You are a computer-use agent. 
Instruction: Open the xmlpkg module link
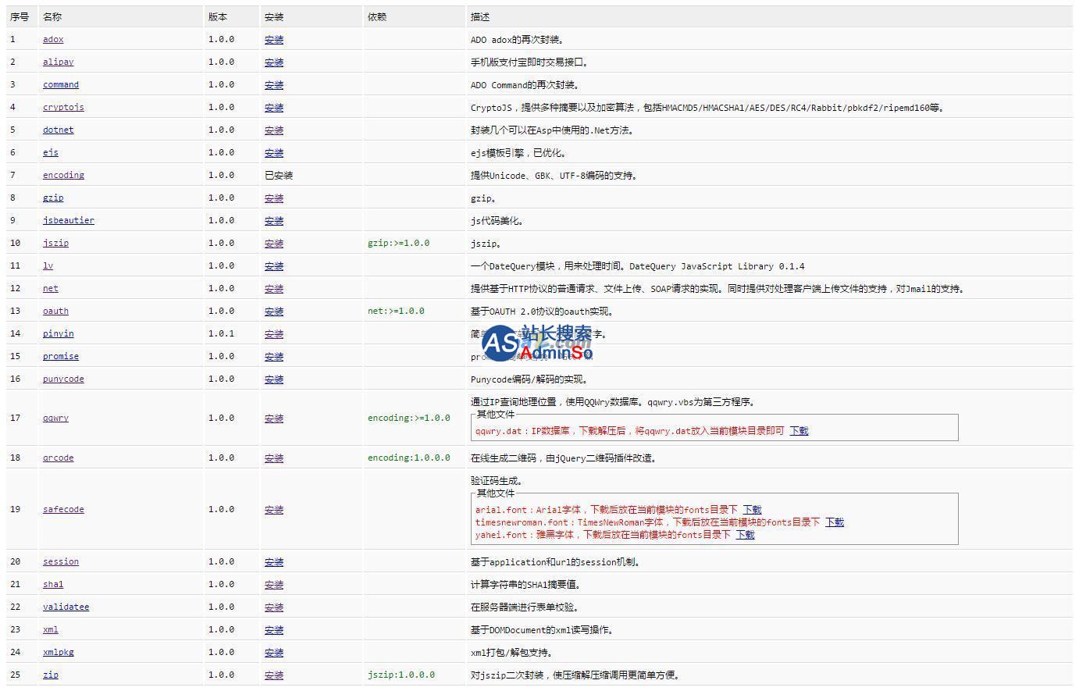tap(59, 652)
